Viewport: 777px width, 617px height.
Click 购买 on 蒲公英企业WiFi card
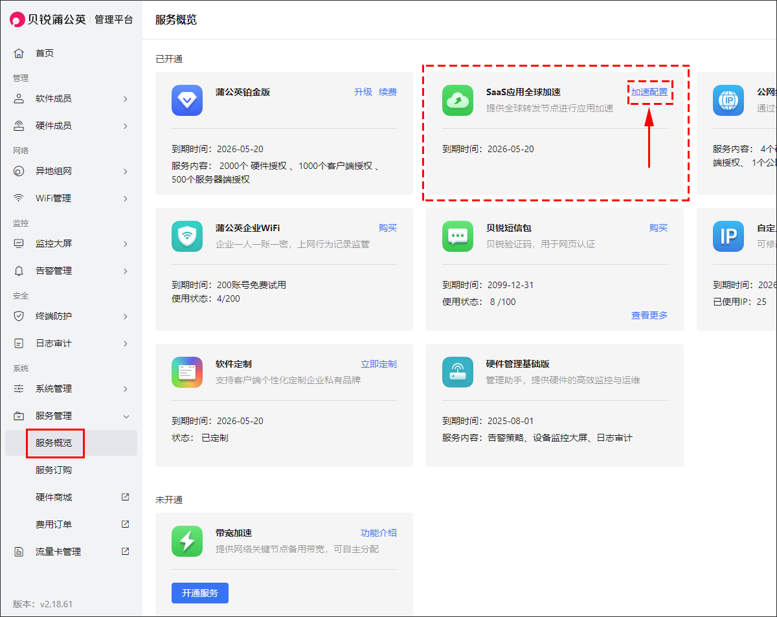pos(388,228)
